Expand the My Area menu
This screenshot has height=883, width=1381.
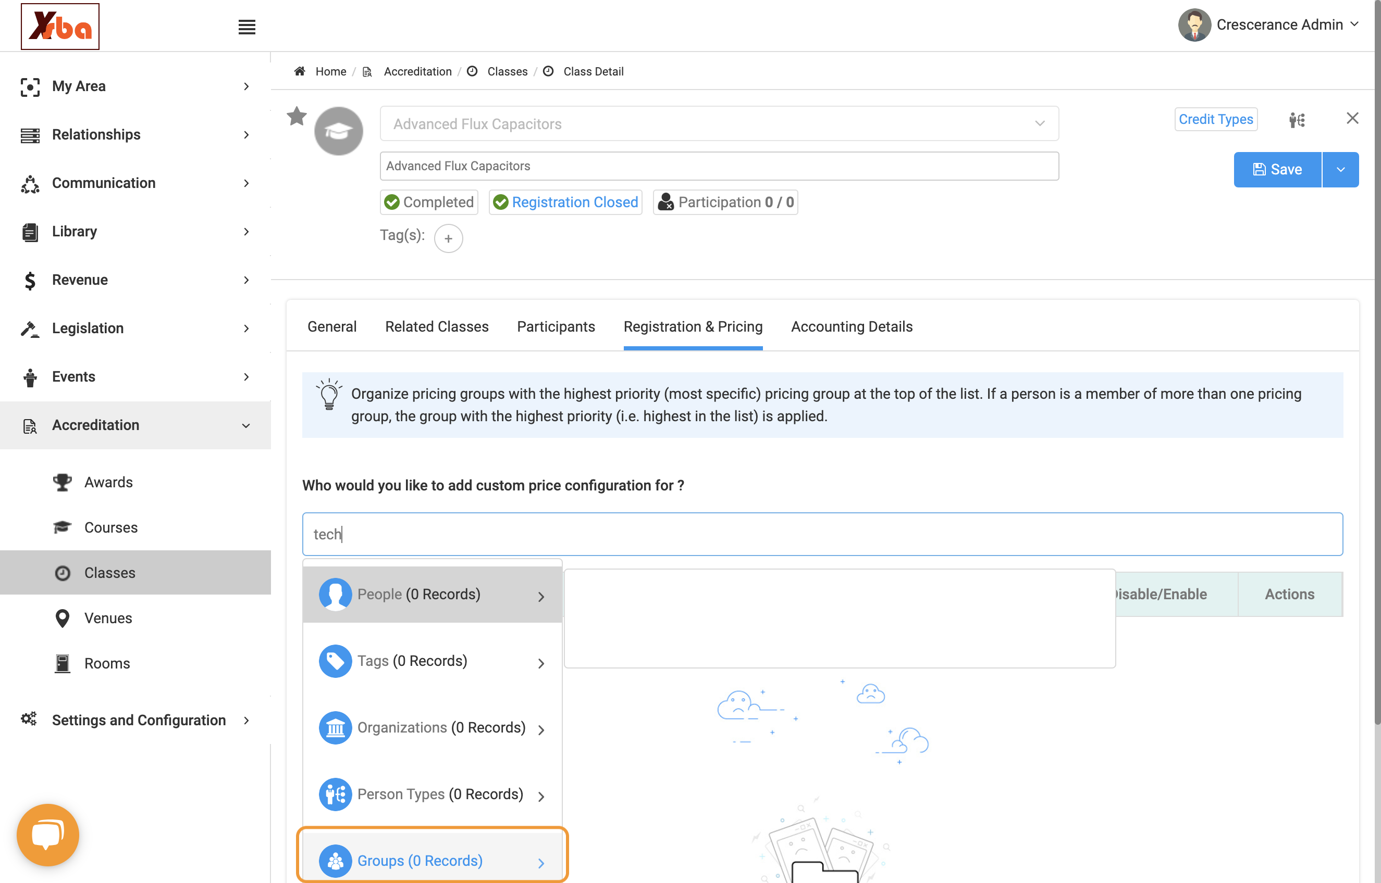pos(135,86)
